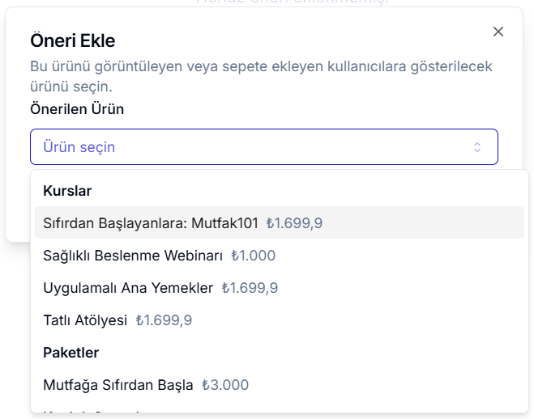
Task: Select Tatlı Atölyesi as suggested product
Action: (85, 320)
